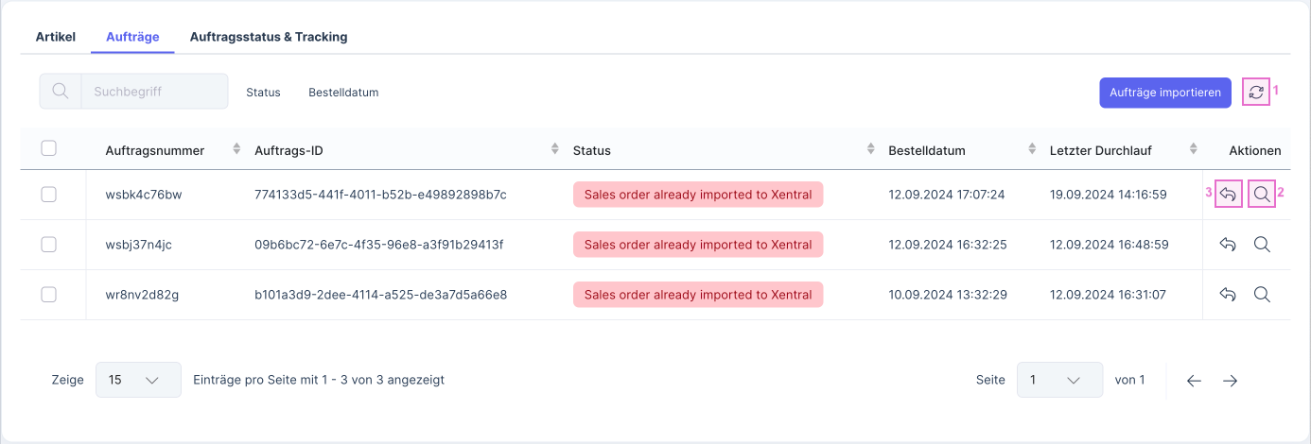Click the magnifier icon for order wsbk4c76bw

pos(1262,195)
